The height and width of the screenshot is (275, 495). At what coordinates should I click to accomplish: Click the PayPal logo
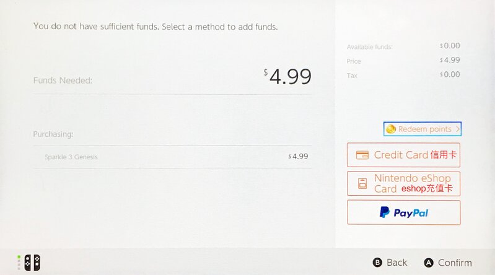pyautogui.click(x=403, y=212)
